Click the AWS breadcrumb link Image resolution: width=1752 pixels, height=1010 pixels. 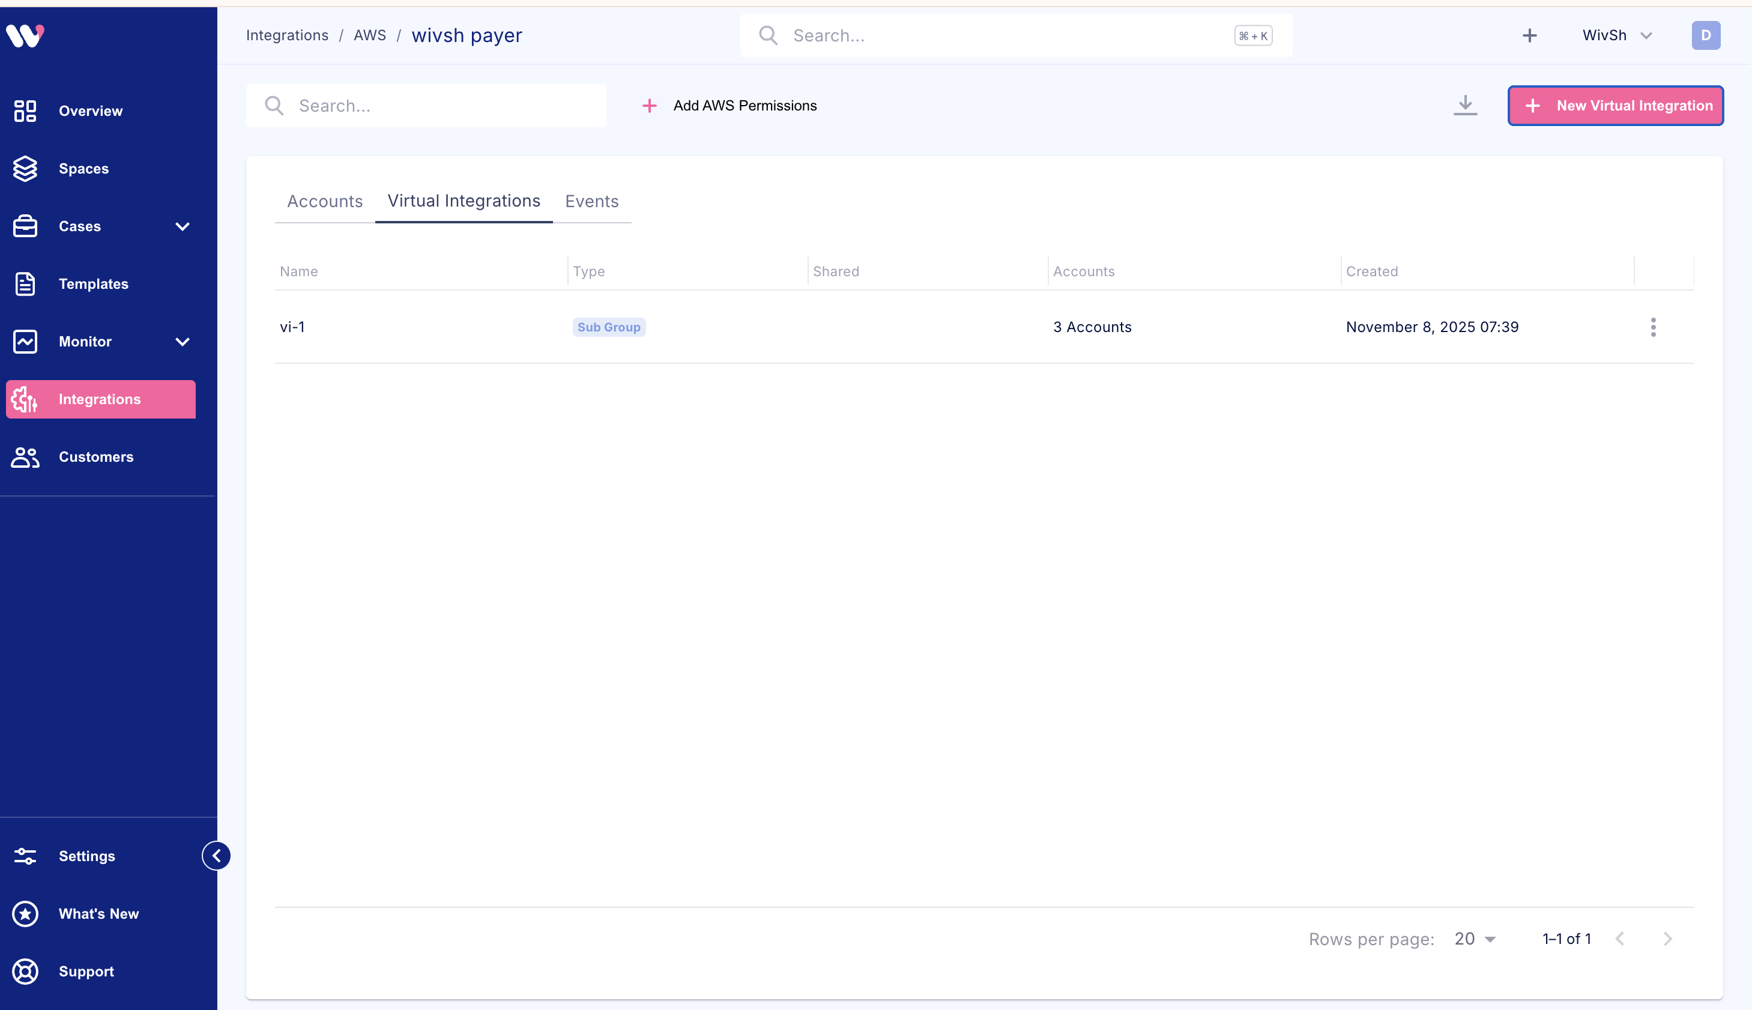(370, 35)
